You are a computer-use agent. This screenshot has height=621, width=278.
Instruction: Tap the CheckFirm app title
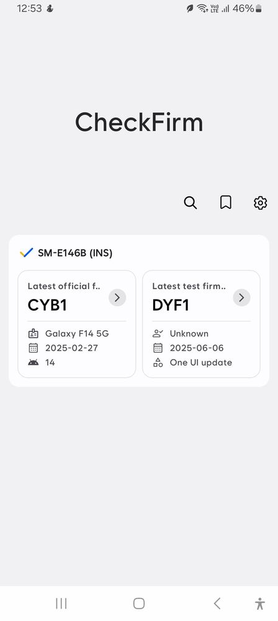point(139,122)
